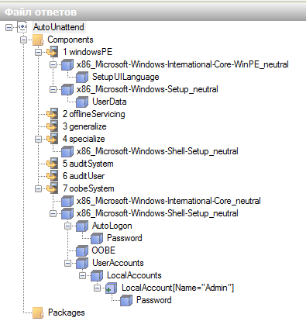Select the AutoUnattend root label

coord(59,27)
